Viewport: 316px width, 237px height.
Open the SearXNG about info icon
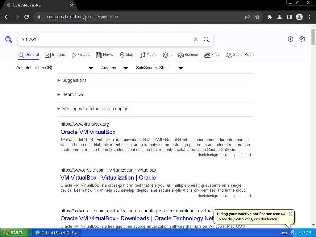point(290,39)
